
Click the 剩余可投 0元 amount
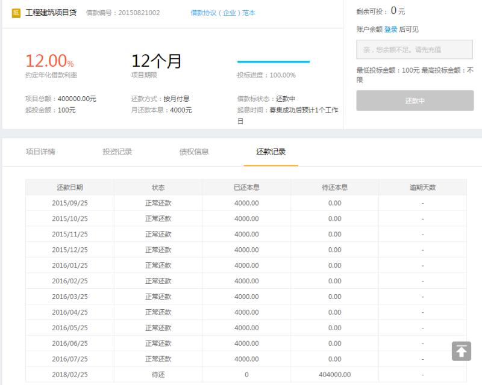[398, 11]
